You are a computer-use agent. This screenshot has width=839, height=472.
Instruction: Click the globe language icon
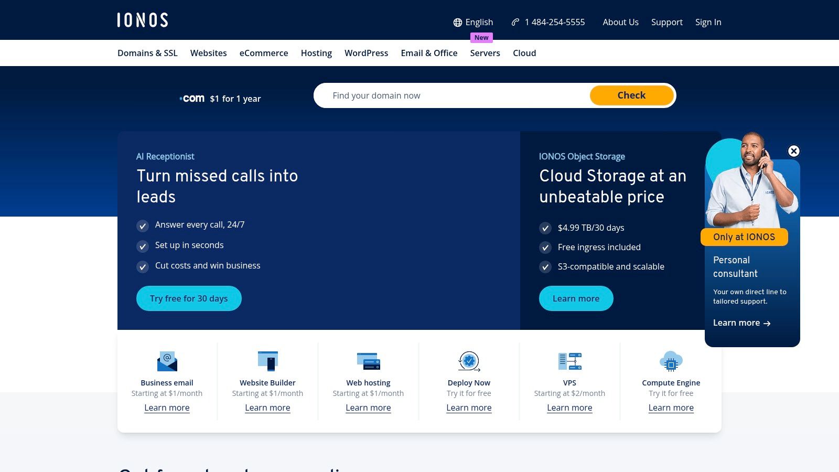coord(458,23)
